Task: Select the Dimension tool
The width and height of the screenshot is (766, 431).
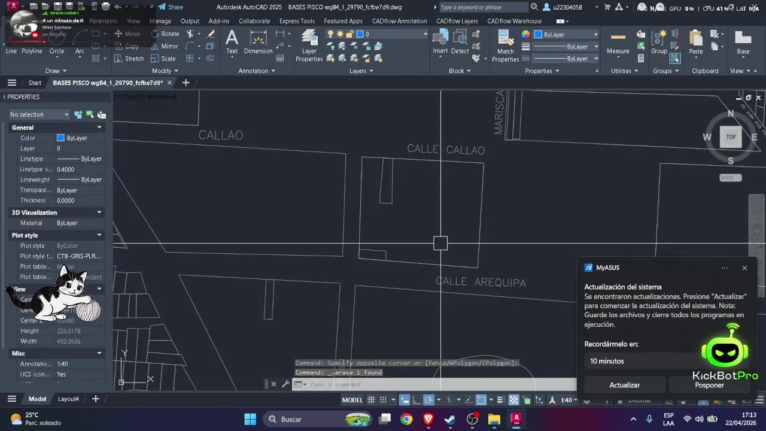Action: pos(258,42)
